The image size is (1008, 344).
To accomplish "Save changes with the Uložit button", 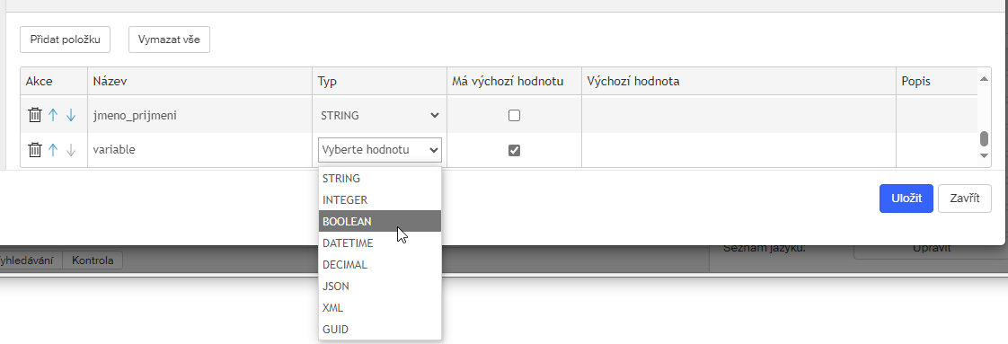I will (906, 198).
